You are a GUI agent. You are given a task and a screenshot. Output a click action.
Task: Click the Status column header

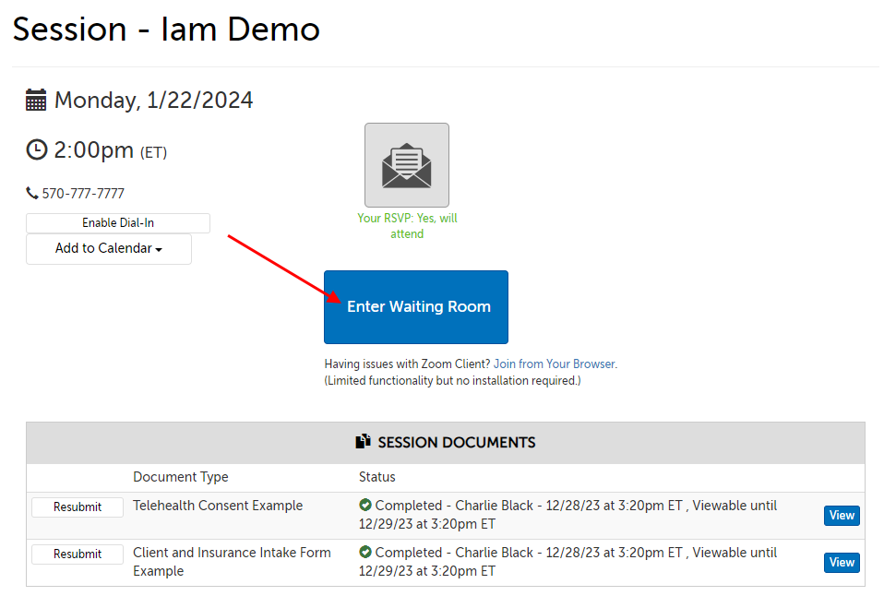pyautogui.click(x=376, y=477)
